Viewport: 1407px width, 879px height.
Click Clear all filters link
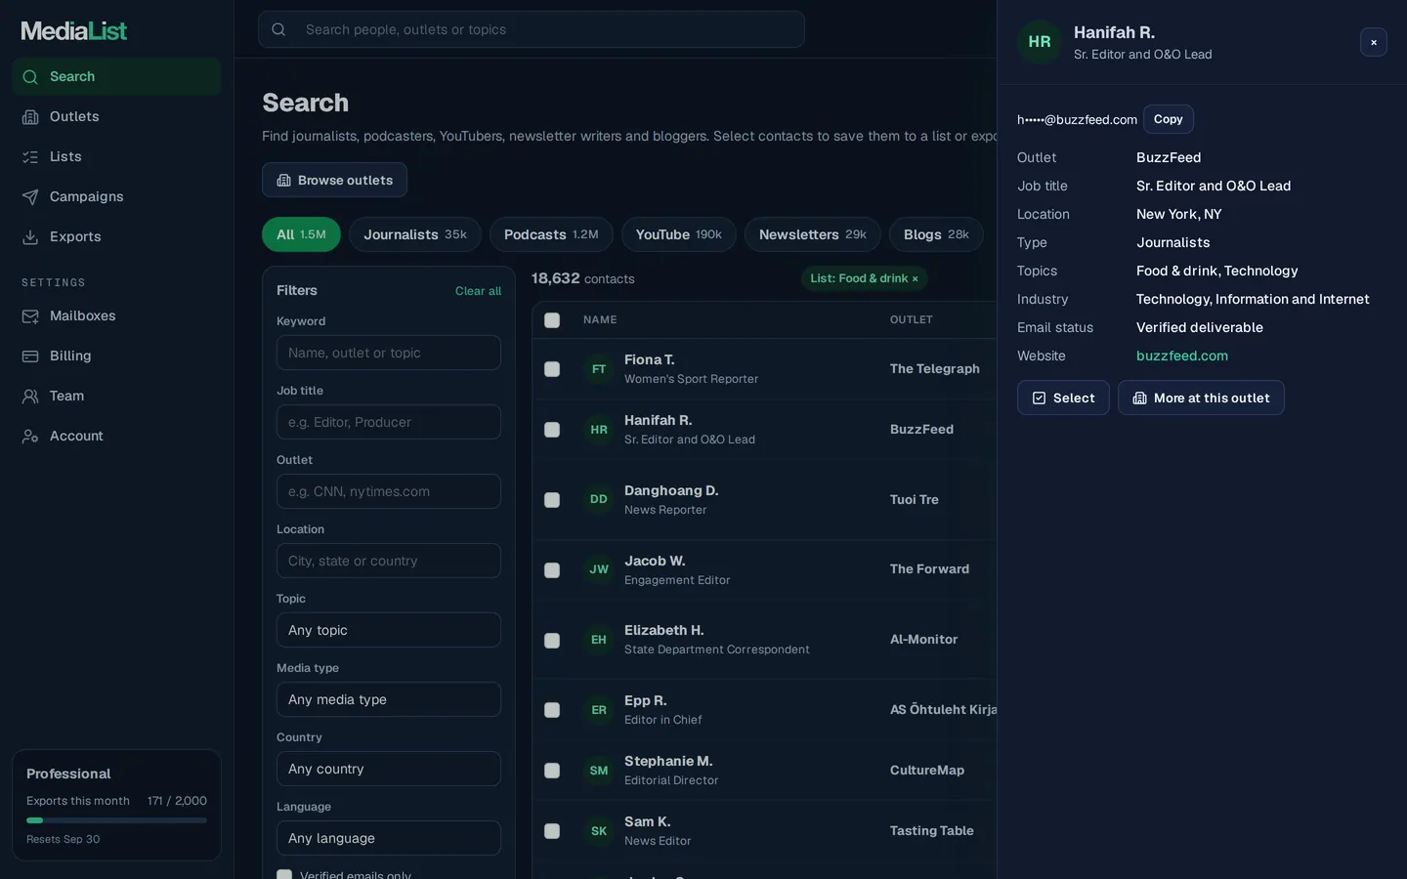pyautogui.click(x=478, y=291)
